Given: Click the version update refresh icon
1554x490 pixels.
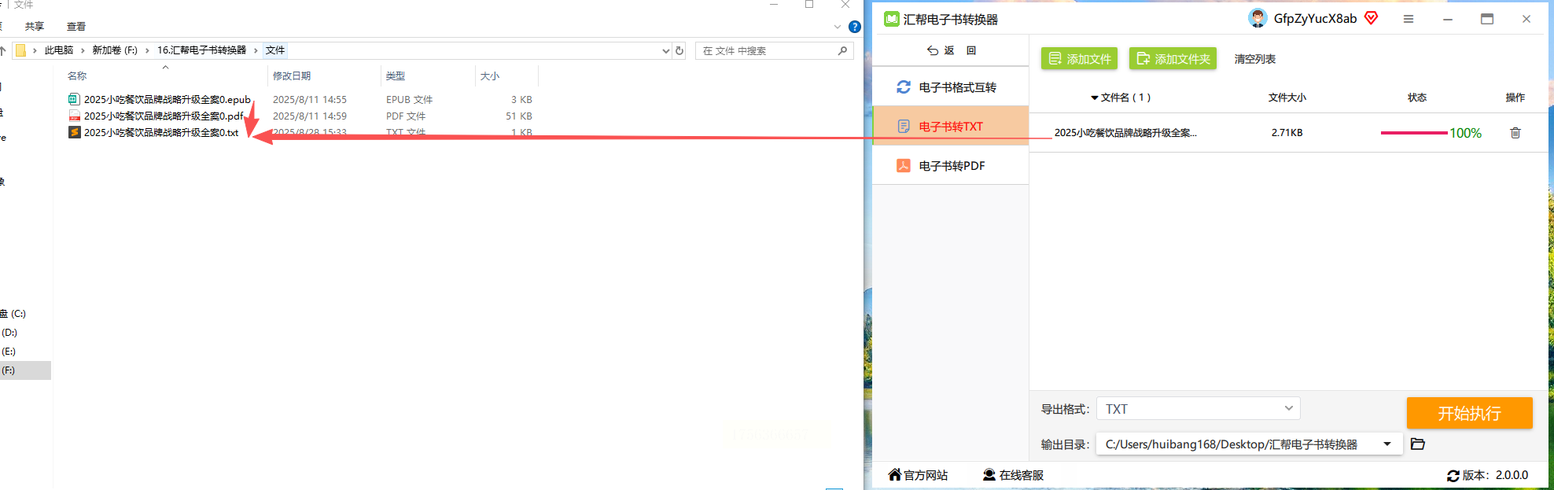Looking at the screenshot, I should point(1453,476).
